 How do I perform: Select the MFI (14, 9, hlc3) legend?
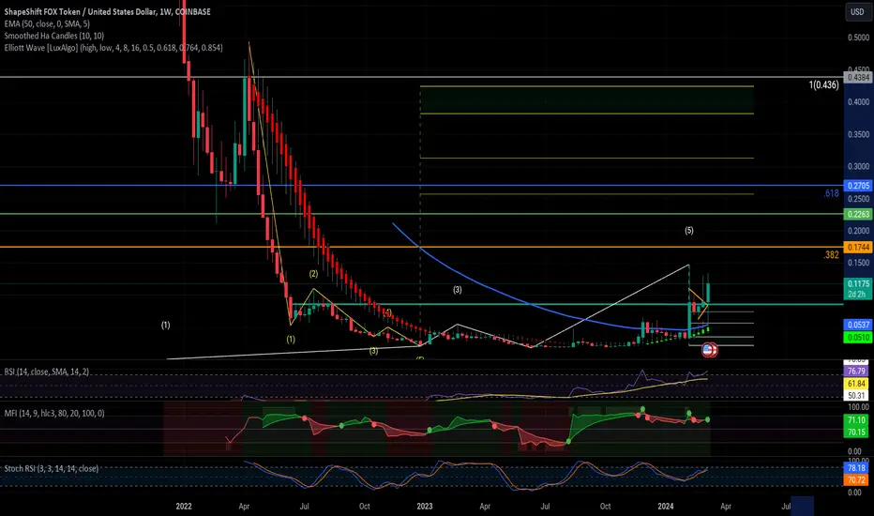coord(54,414)
